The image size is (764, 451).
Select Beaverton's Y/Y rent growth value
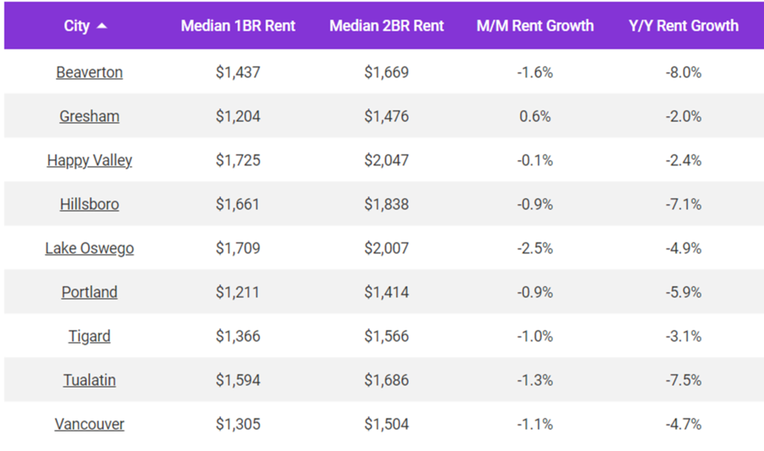pyautogui.click(x=683, y=72)
